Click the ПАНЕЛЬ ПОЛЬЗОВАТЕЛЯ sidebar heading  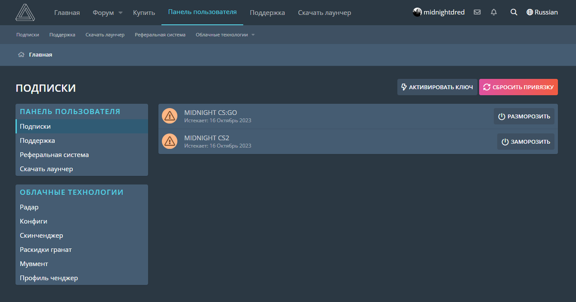point(70,111)
